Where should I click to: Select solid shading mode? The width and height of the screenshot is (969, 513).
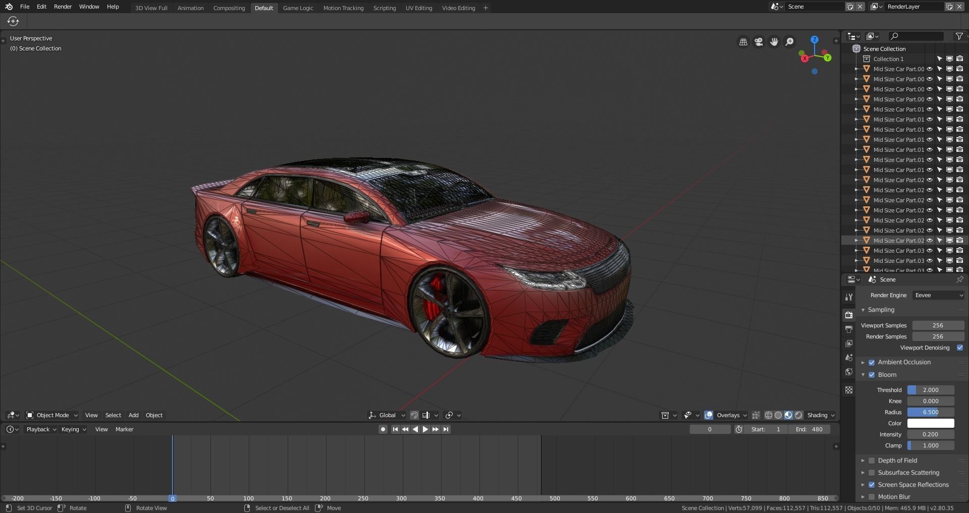(x=778, y=415)
